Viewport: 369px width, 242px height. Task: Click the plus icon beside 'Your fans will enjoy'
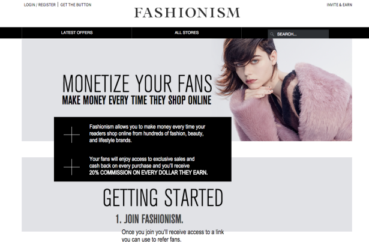click(x=72, y=167)
